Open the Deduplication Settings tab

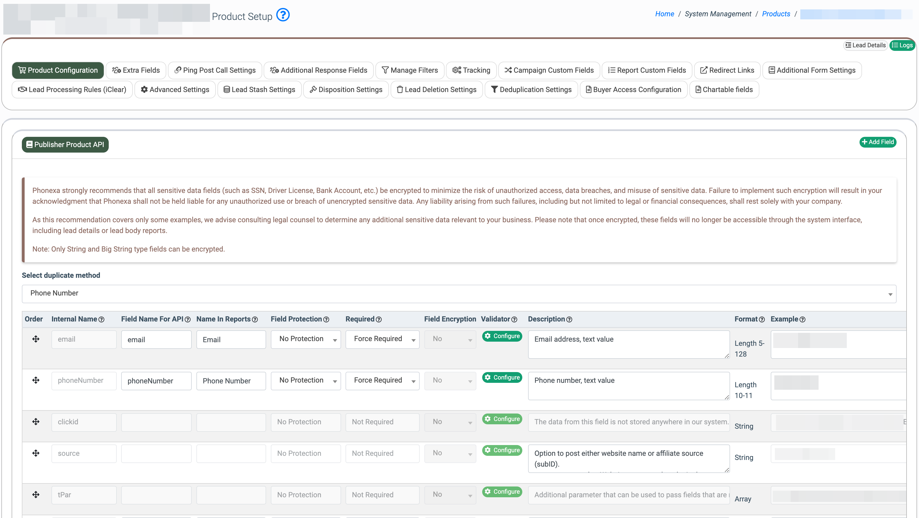tap(531, 90)
